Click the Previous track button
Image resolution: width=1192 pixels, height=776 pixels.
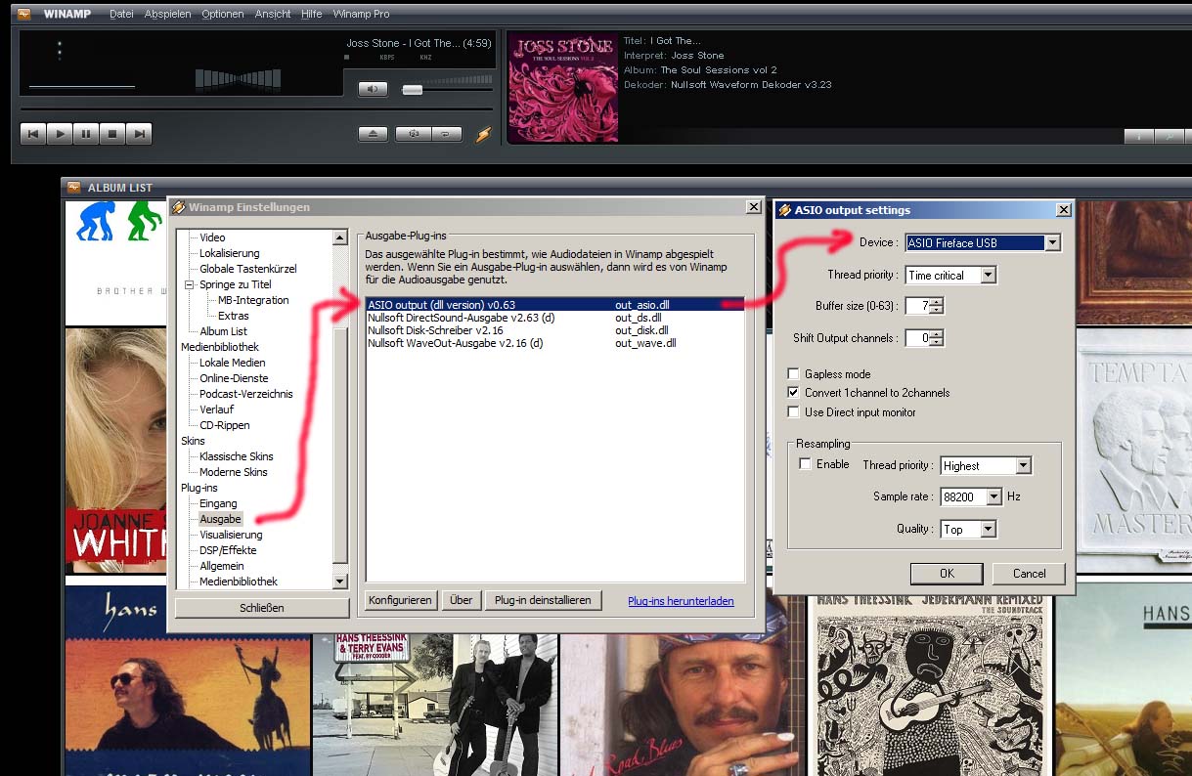point(33,134)
